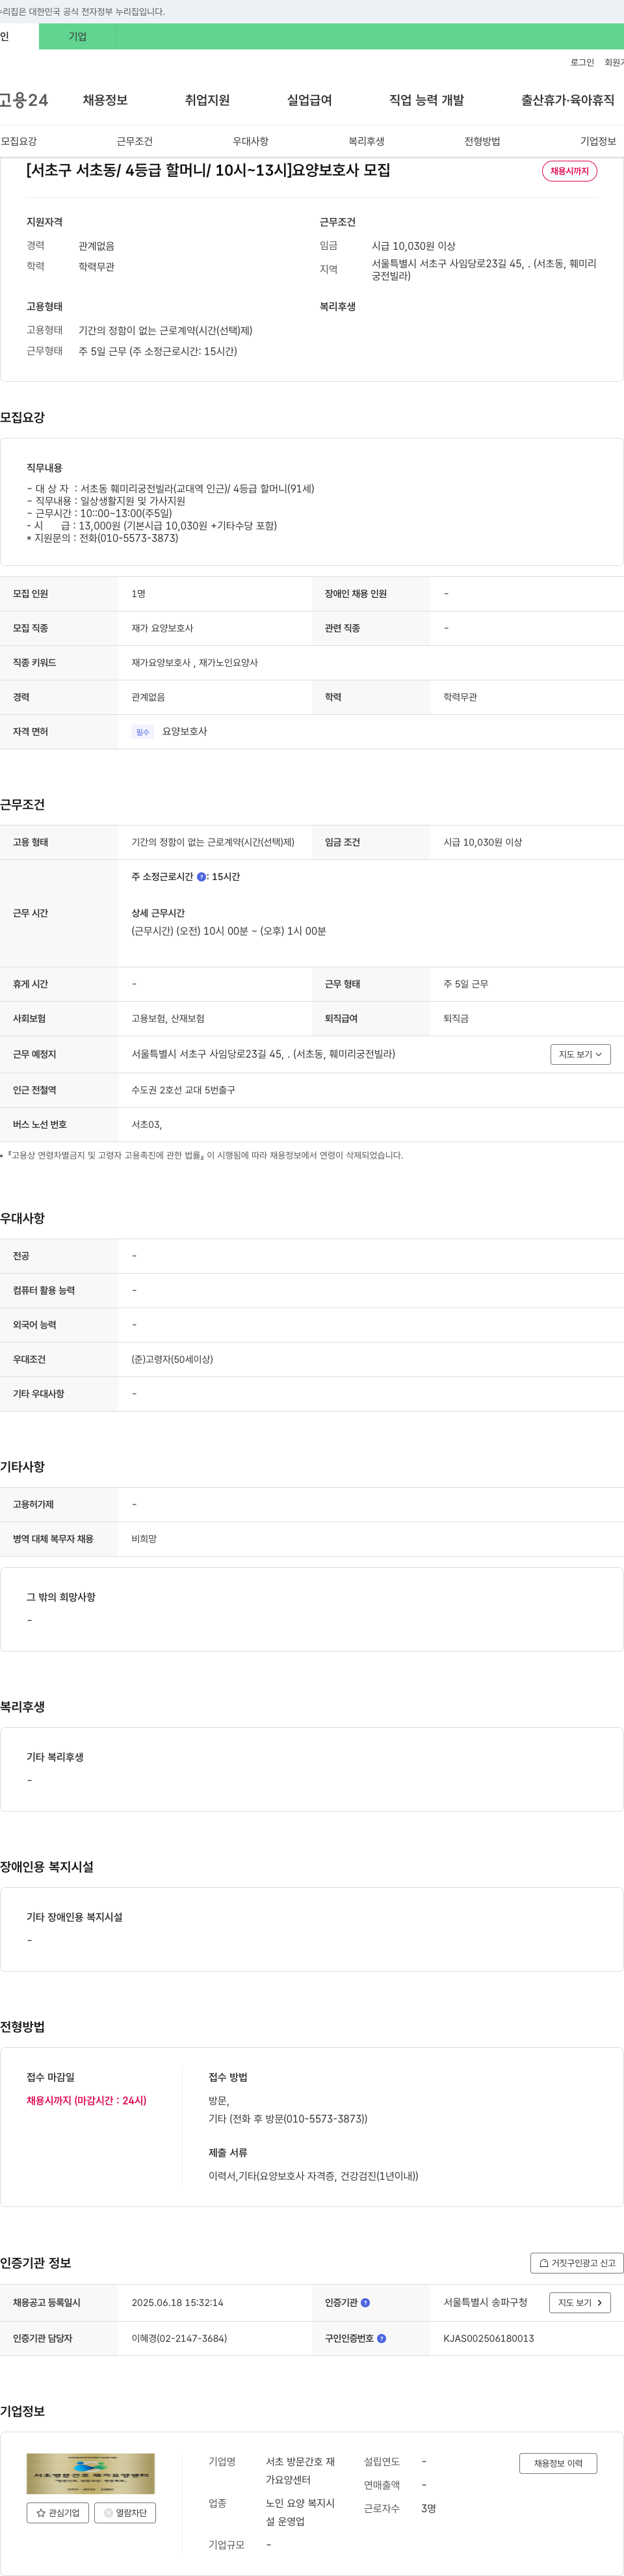Click the 채용시까지 status badge
624x2576 pixels.
(x=569, y=171)
